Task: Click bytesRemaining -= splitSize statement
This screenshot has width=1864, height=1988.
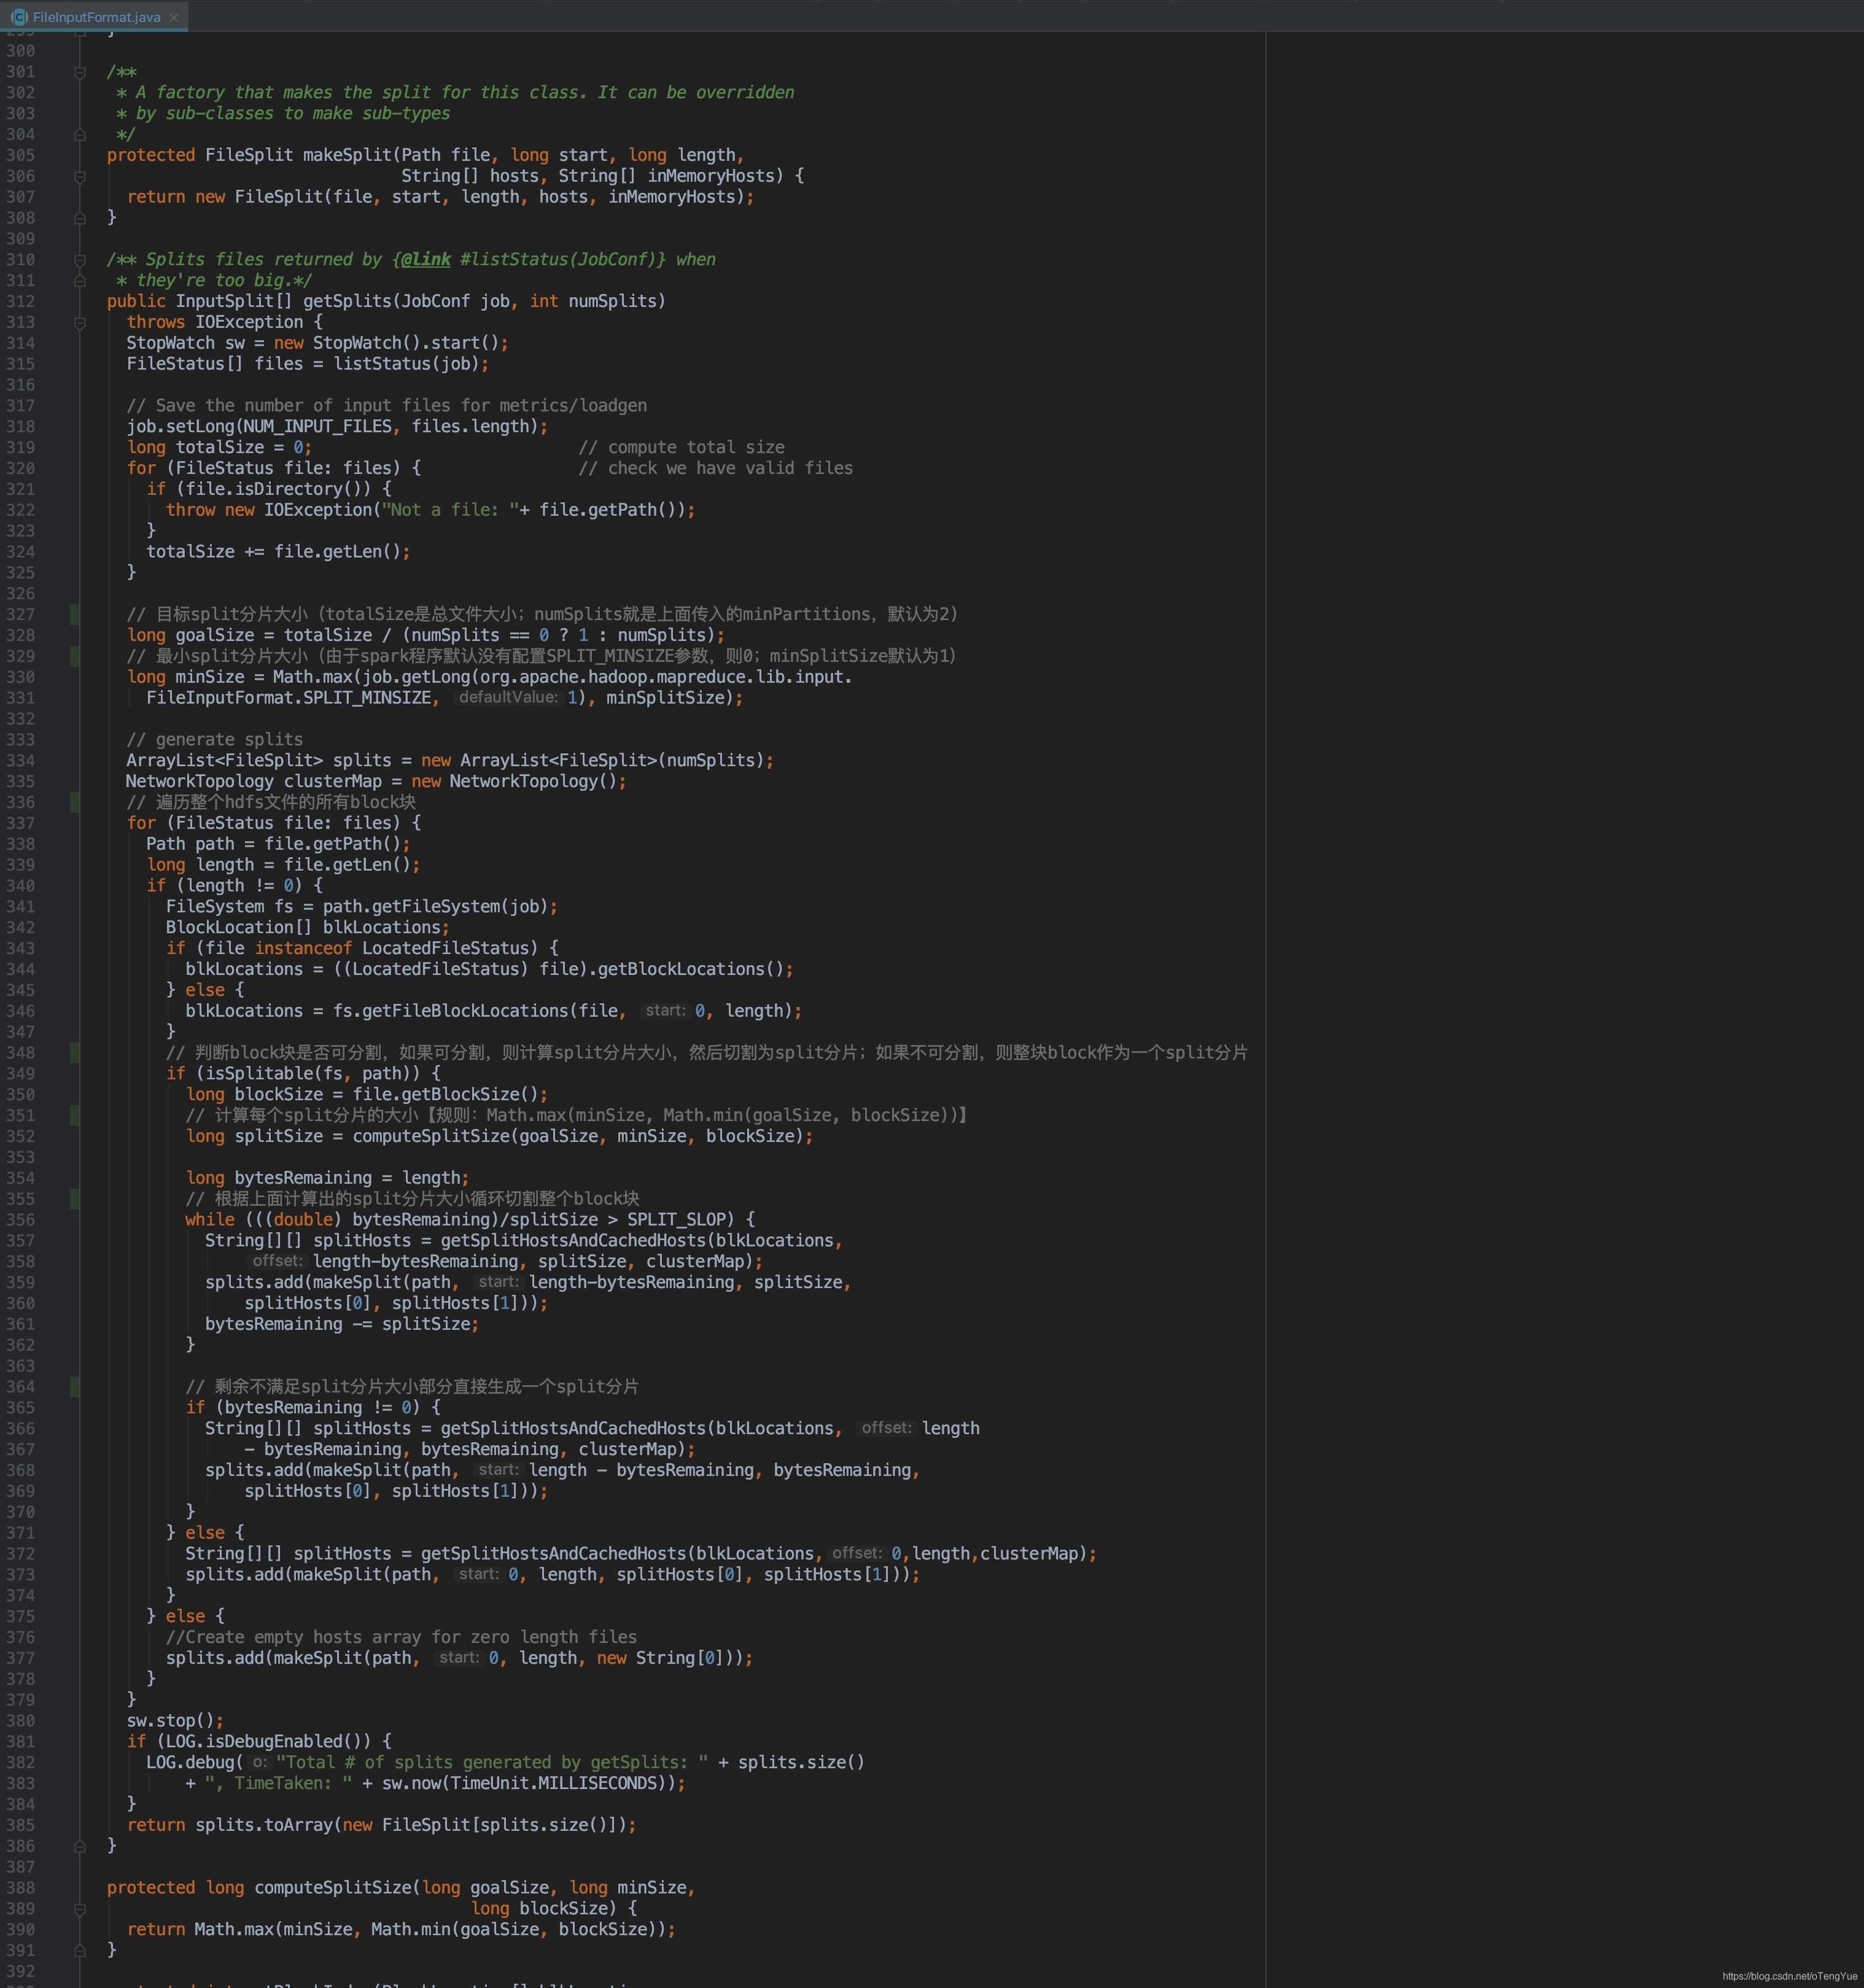Action: click(342, 1324)
